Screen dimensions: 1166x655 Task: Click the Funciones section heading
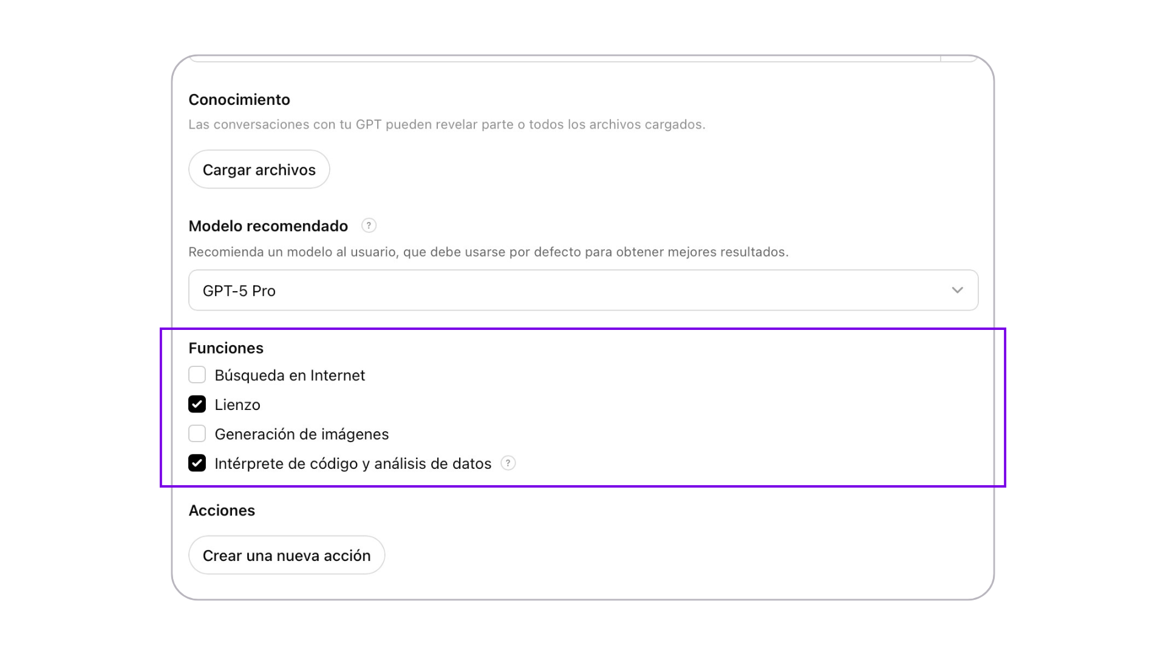(x=226, y=348)
